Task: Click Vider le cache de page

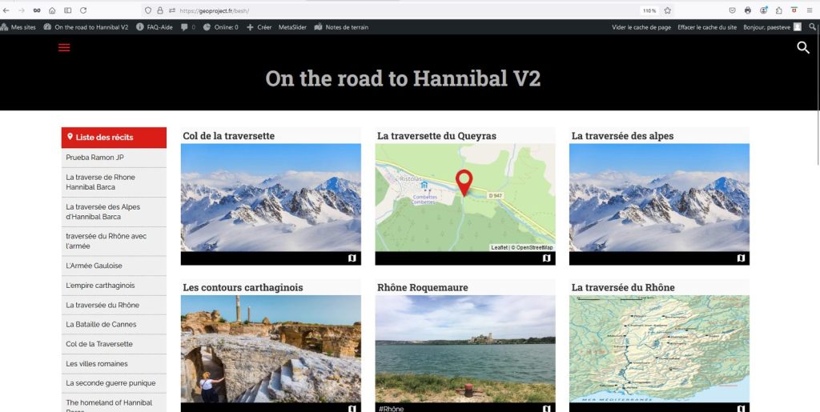Action: 641,27
